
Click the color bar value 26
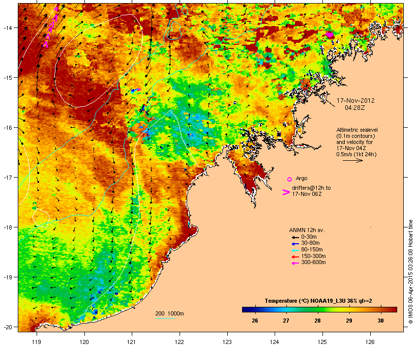tap(255, 321)
